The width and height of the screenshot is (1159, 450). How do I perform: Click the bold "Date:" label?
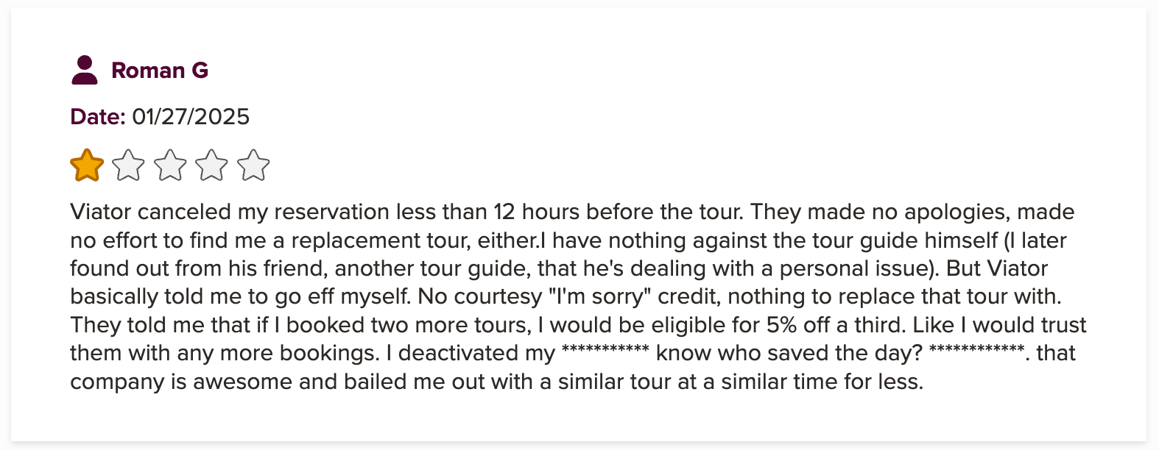tap(98, 117)
